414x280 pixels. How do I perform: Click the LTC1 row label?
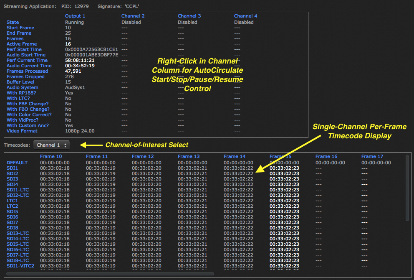[12, 201]
